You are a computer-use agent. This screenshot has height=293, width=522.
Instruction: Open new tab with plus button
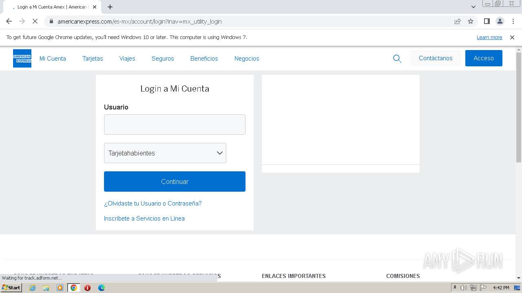pos(110,7)
